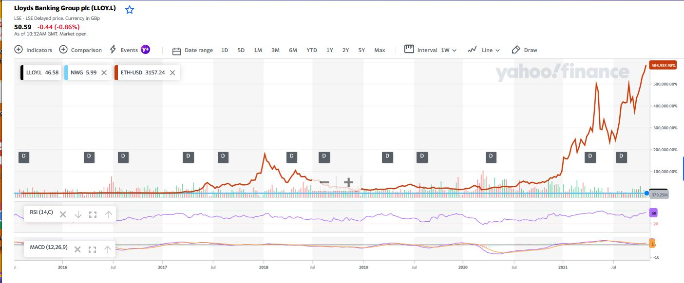
Task: Select the 5D time range
Action: coord(241,50)
